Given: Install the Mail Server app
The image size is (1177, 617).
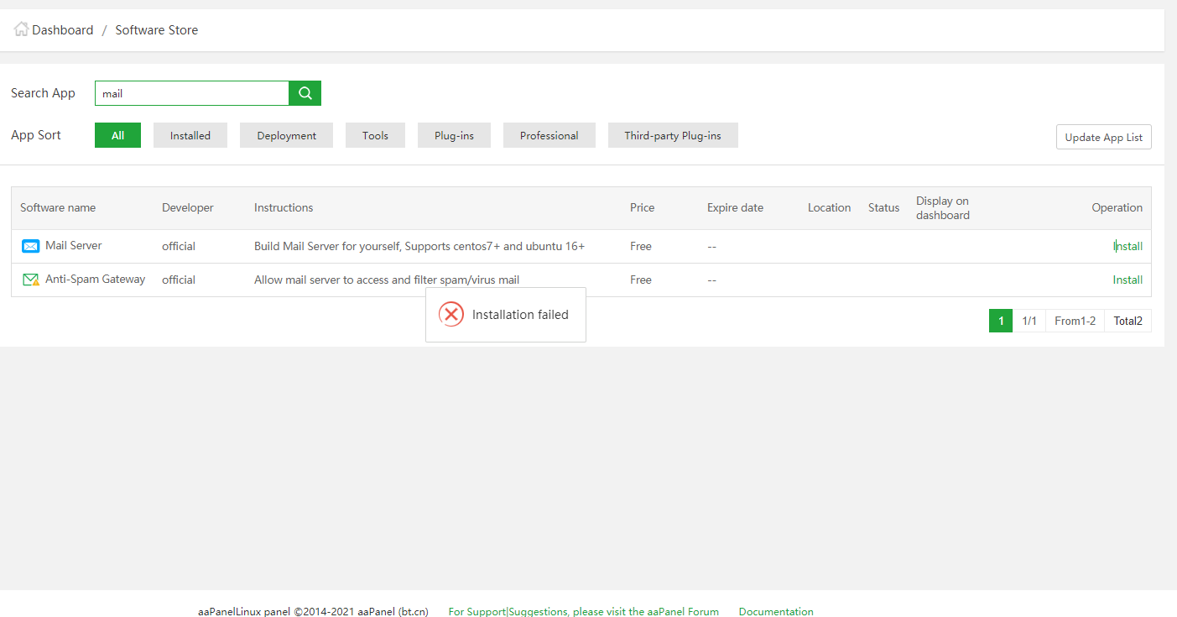Looking at the screenshot, I should click(x=1128, y=246).
